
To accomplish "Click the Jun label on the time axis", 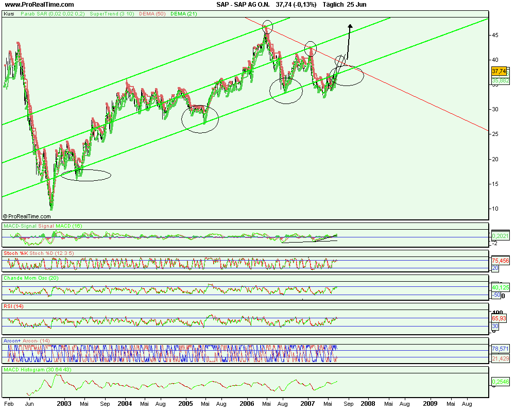I will coord(29,404).
